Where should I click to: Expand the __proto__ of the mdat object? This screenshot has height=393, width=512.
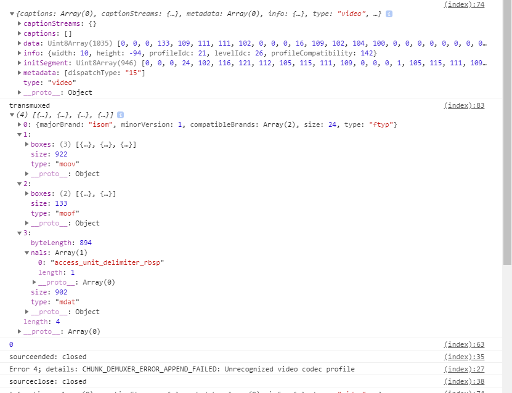[x=27, y=311]
